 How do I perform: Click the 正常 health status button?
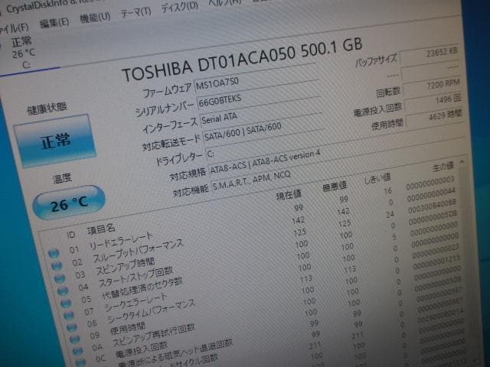(x=55, y=140)
